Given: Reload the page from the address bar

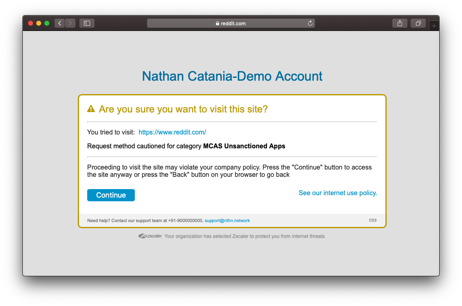Looking at the screenshot, I should click(x=310, y=23).
